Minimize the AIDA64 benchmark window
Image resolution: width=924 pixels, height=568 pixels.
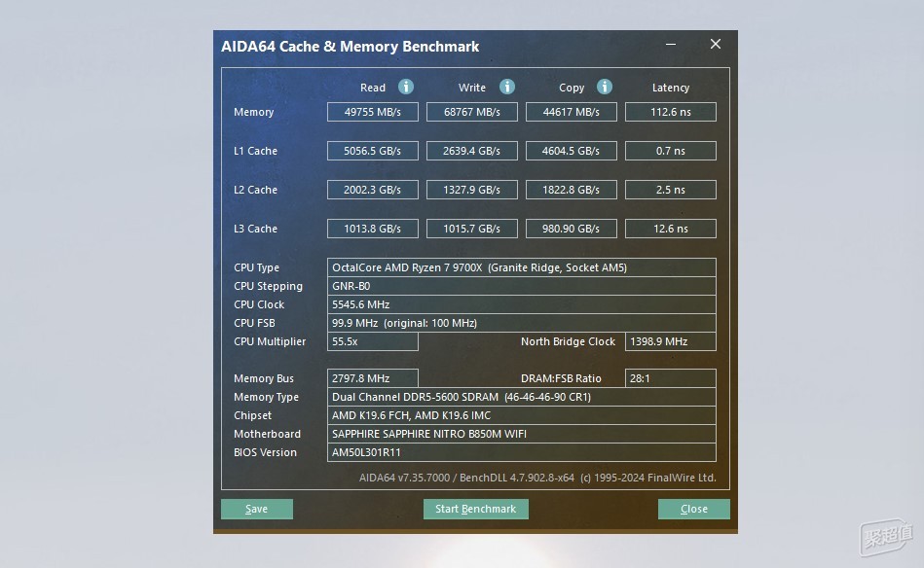(671, 44)
